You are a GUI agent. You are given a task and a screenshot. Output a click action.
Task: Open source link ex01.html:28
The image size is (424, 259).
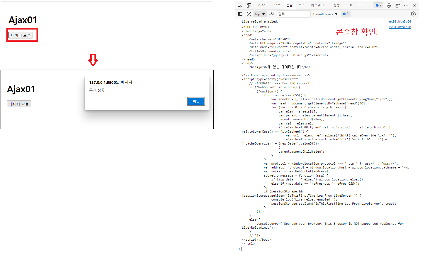pos(400,27)
